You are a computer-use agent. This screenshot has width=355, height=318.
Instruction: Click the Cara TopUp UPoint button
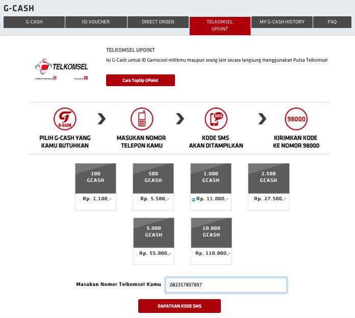coord(140,81)
